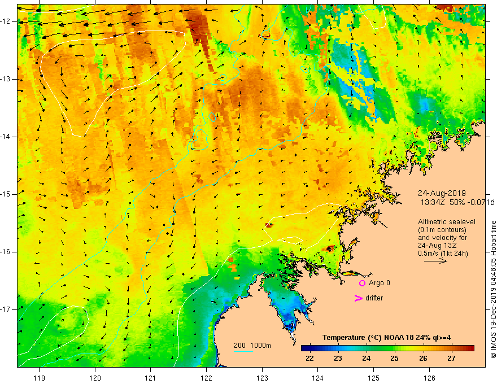The image size is (497, 384).
Task: Click the latitude axis label -16
Action: click(6, 252)
